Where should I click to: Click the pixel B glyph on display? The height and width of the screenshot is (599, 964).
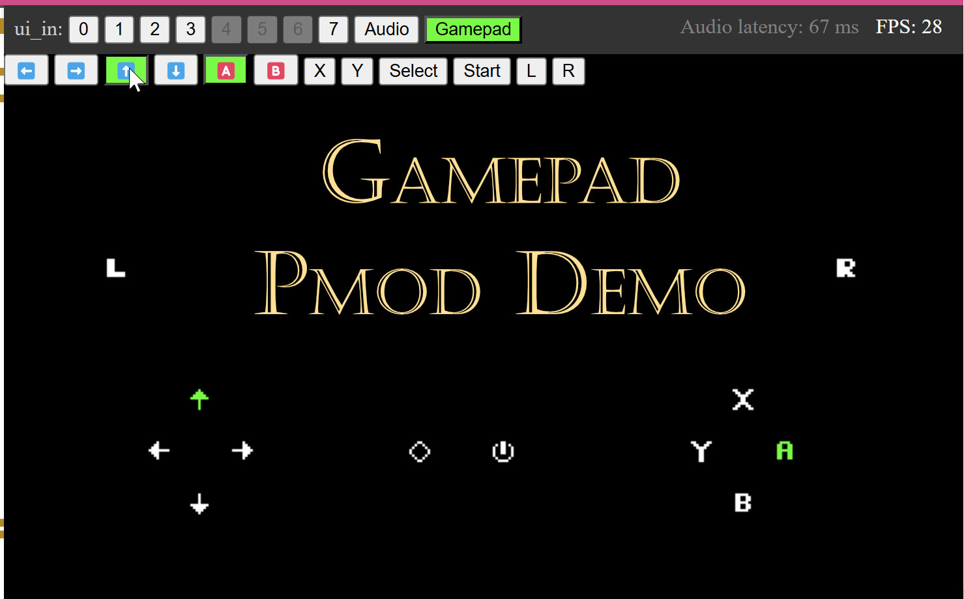pyautogui.click(x=743, y=503)
